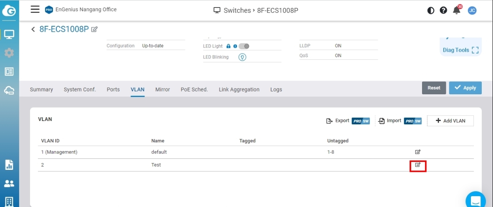Open the settings gear in sidebar
This screenshot has width=493, height=207.
[x=9, y=53]
